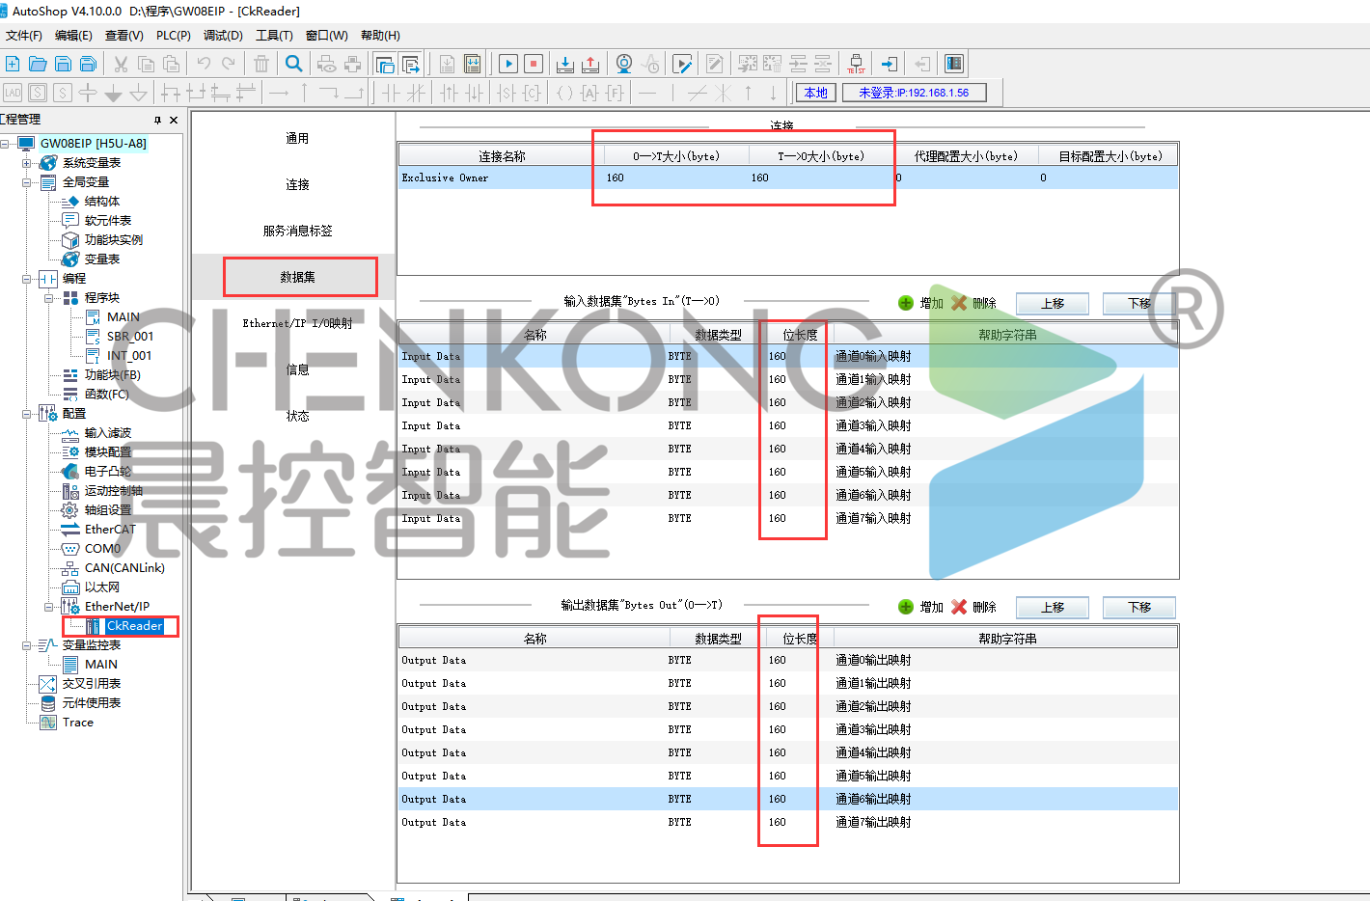The height and width of the screenshot is (901, 1370).
Task: Click the Find magnifier icon
Action: click(x=294, y=64)
